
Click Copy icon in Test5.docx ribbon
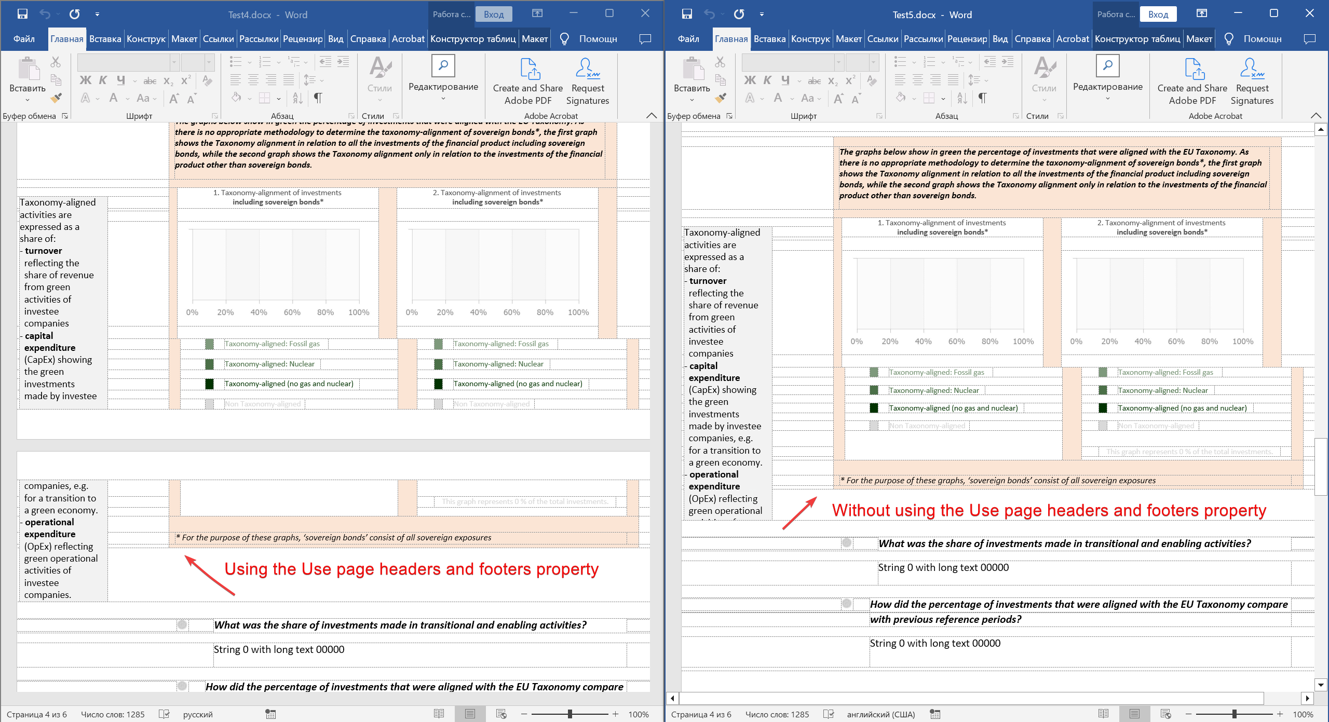(720, 80)
